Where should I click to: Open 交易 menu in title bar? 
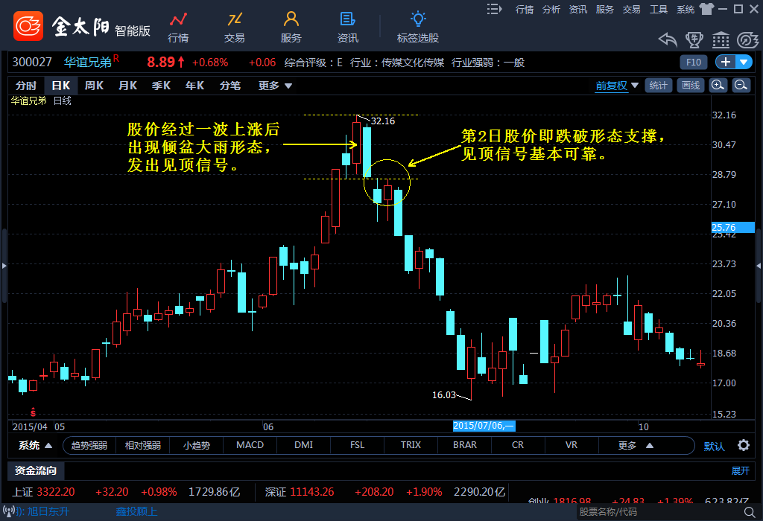632,9
